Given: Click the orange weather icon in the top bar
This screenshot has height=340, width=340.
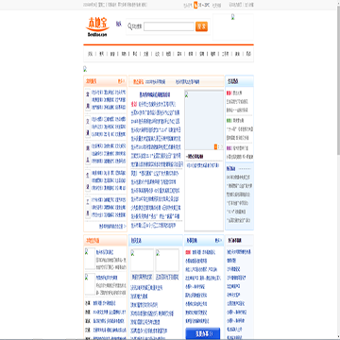Looking at the screenshot, I should [195, 5].
